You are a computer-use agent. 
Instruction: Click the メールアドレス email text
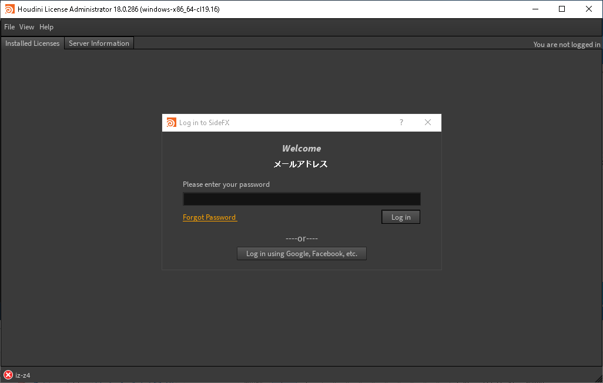300,164
